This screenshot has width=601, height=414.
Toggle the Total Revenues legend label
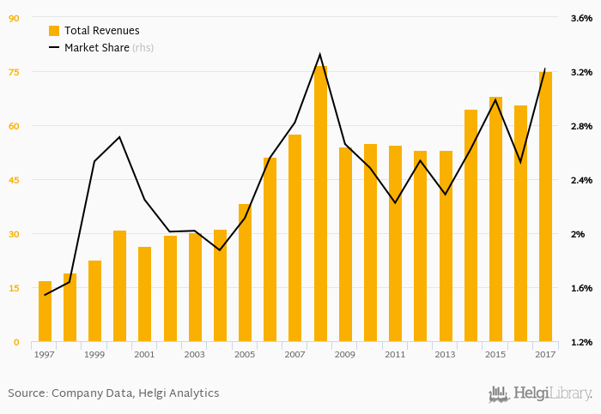[101, 31]
